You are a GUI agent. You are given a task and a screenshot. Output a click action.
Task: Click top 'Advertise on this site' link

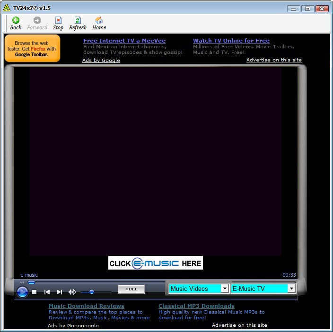tap(274, 60)
